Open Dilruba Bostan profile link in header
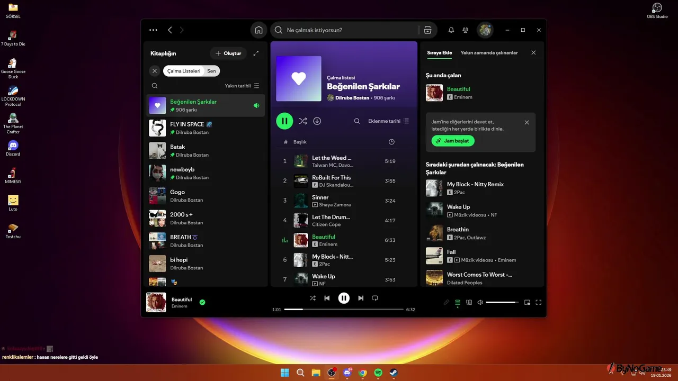The width and height of the screenshot is (678, 381). 352,98
